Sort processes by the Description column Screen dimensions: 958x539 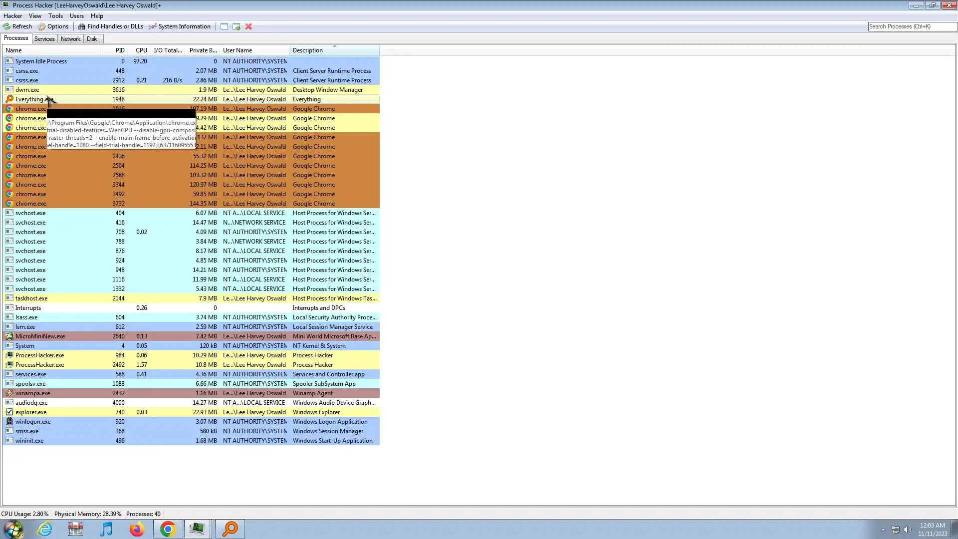coord(308,50)
